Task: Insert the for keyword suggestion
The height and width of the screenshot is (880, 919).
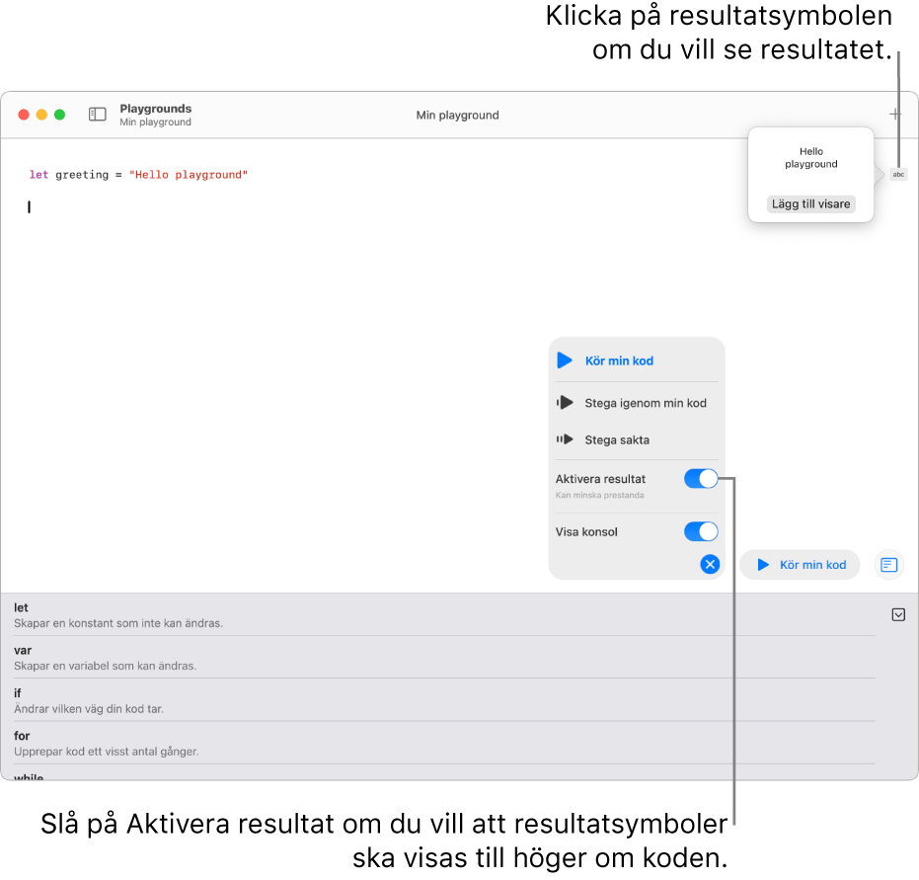Action: [444, 744]
